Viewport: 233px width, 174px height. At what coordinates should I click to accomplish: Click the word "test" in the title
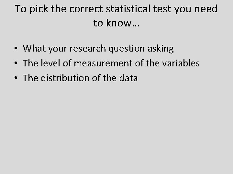click(x=162, y=9)
